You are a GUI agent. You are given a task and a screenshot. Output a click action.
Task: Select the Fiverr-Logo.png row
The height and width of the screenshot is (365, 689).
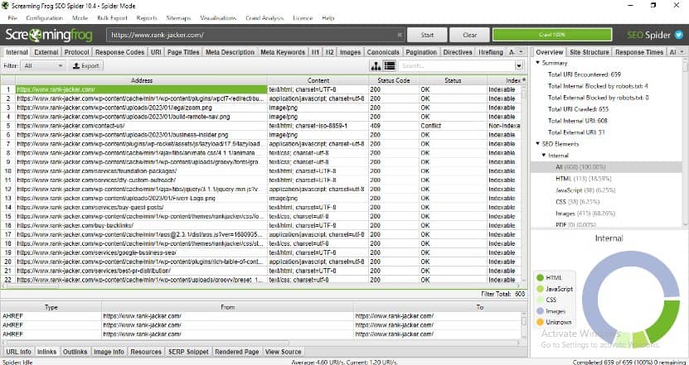(262, 199)
